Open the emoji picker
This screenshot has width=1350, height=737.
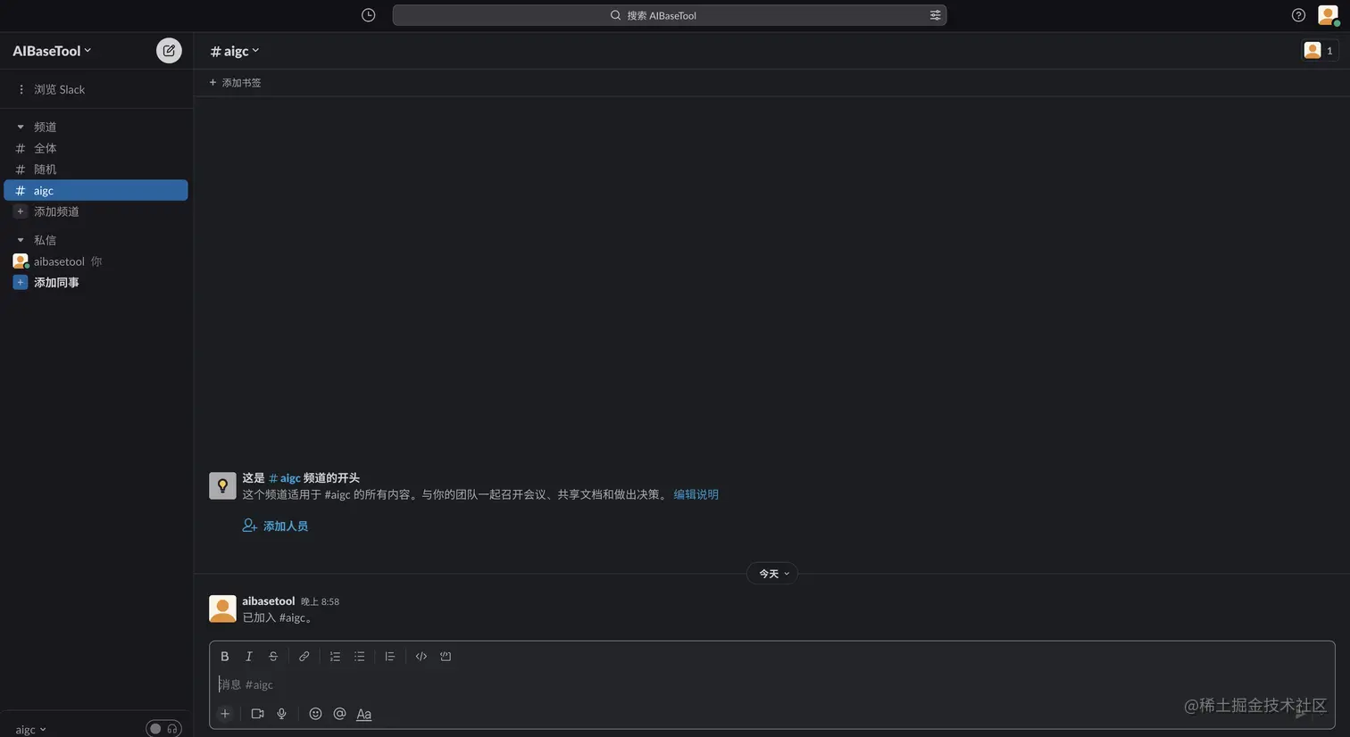click(315, 714)
